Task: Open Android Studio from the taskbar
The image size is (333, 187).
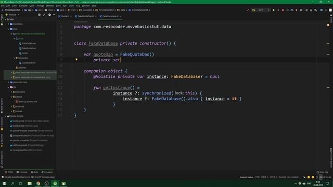Action: point(55,183)
